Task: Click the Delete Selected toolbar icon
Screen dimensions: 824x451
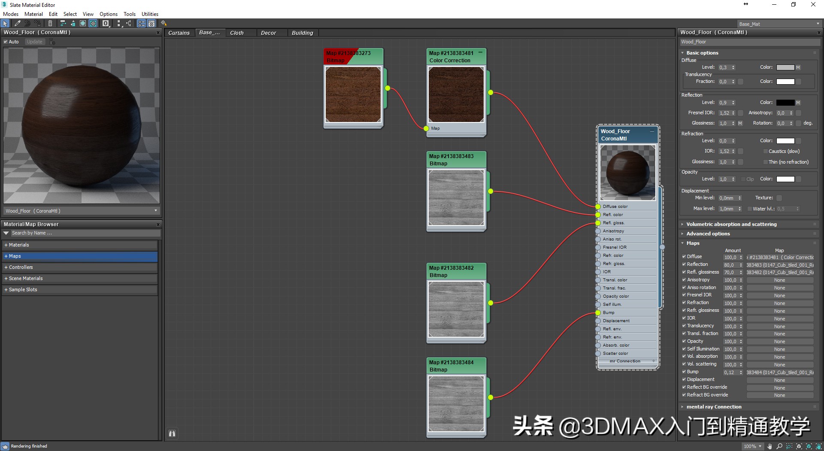Action: [50, 24]
